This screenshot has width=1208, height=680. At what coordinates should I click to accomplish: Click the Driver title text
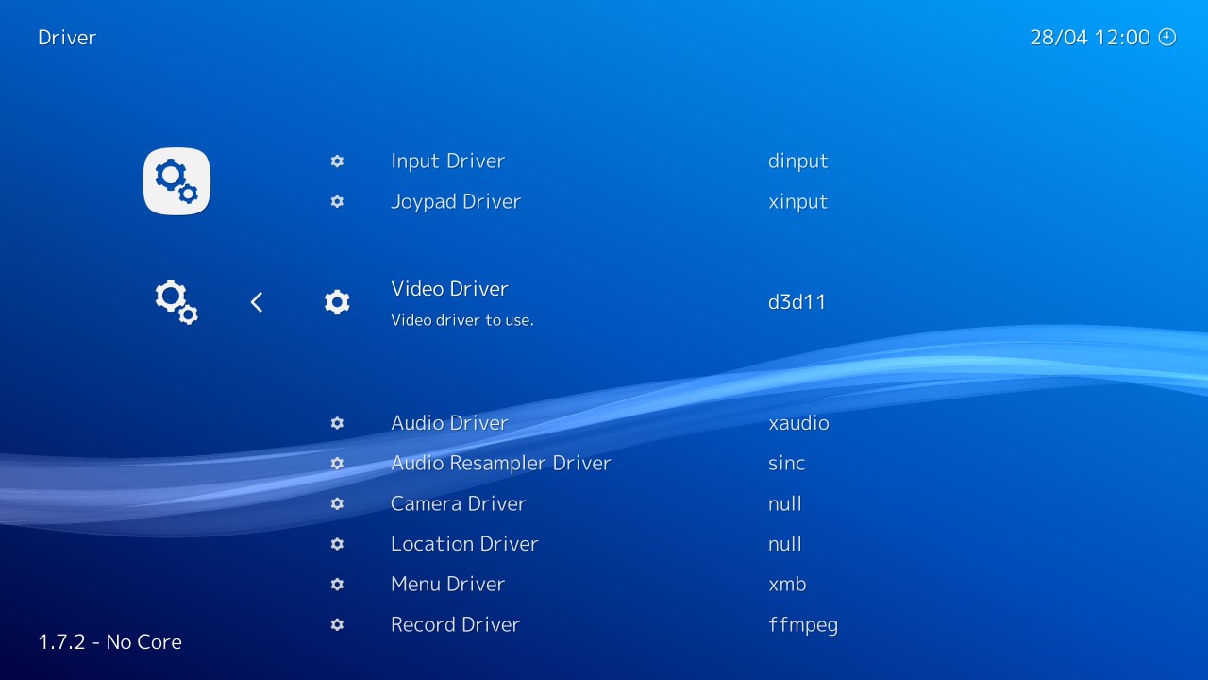coord(67,38)
